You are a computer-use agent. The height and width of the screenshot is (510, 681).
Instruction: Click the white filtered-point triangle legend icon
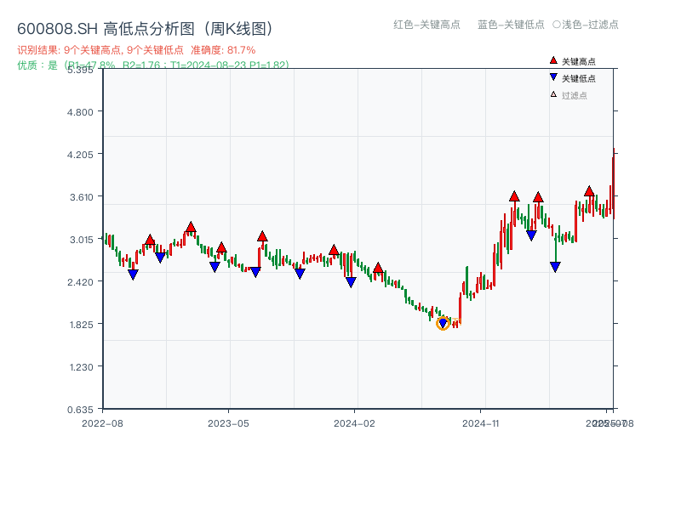pos(553,94)
